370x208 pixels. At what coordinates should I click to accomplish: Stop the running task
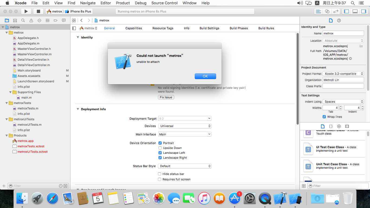click(x=38, y=11)
